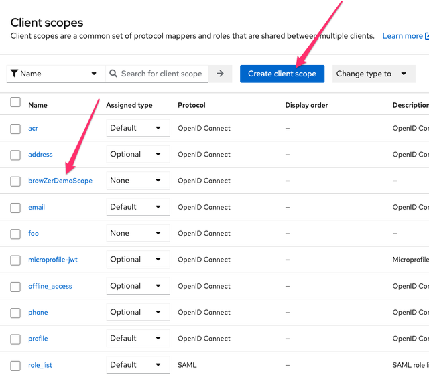Open assigned type dropdown for microprofile-jwt
The height and width of the screenshot is (387, 429).
(x=138, y=259)
